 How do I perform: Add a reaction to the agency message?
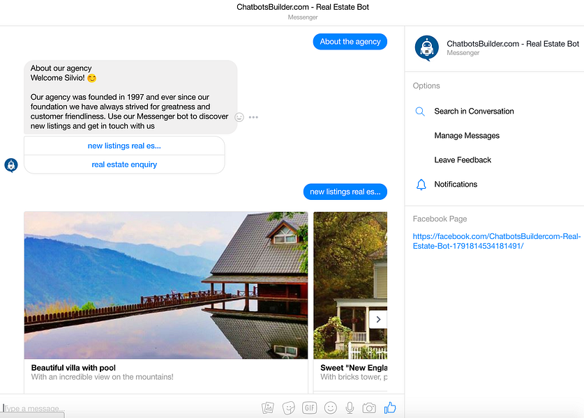pos(239,117)
